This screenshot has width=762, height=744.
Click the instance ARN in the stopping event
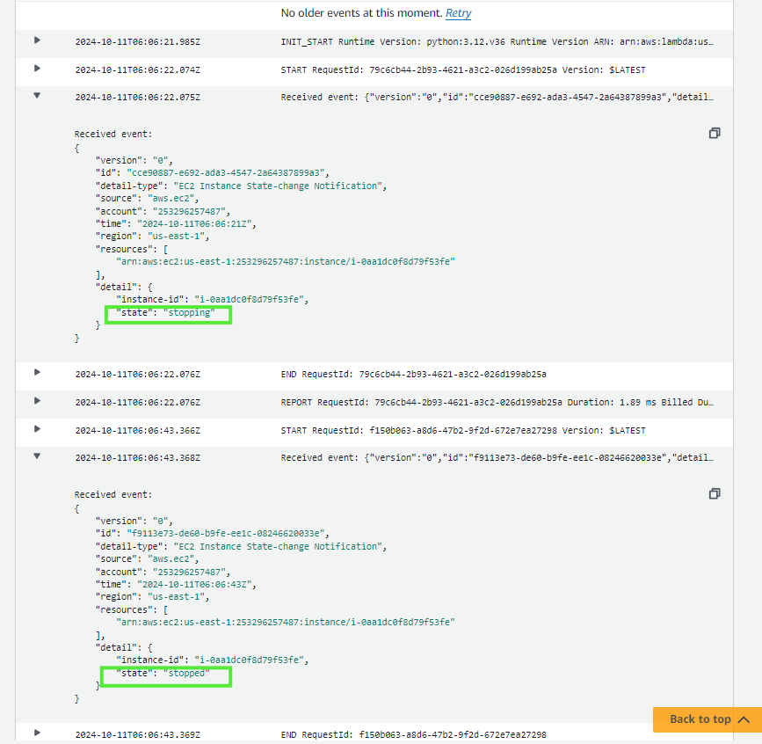286,261
